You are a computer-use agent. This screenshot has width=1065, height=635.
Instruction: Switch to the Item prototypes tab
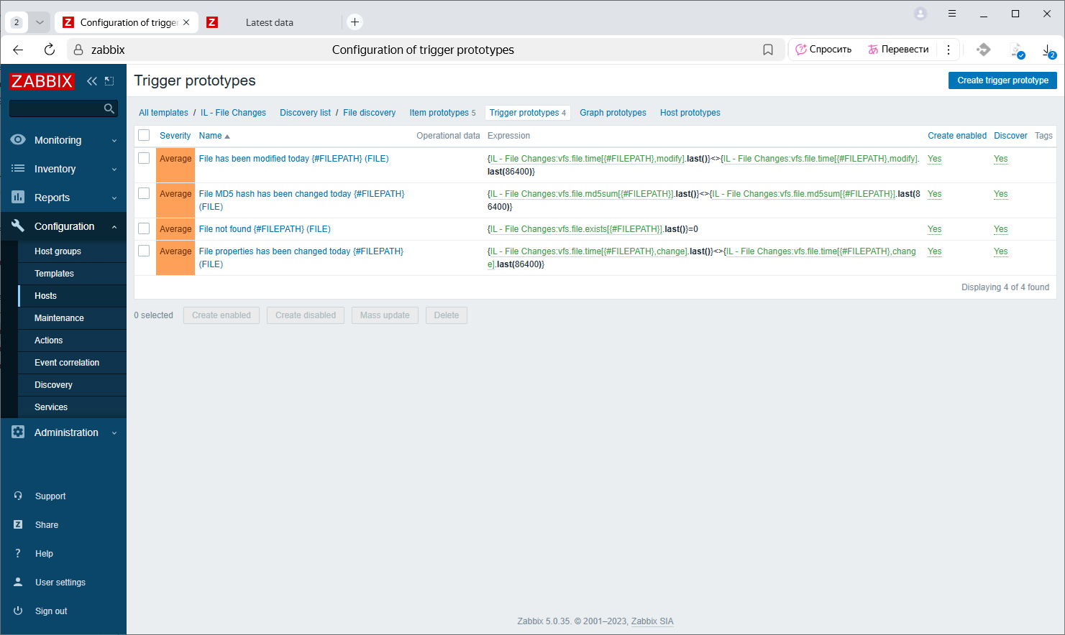point(442,113)
